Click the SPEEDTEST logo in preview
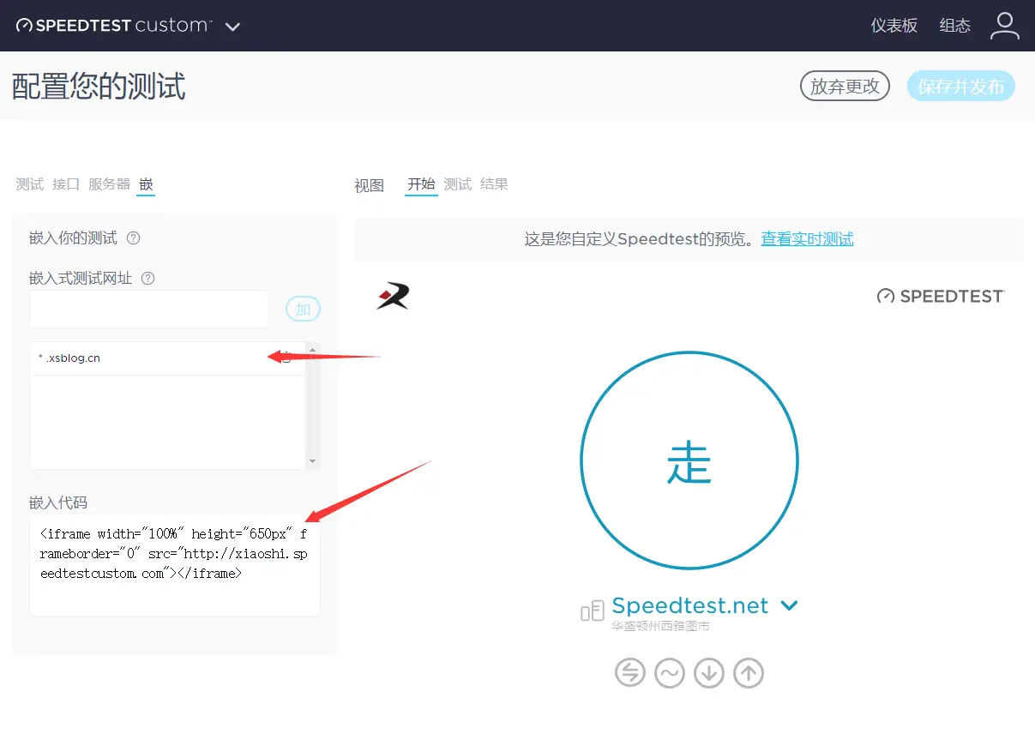Screen dimensions: 1035x746 tap(941, 296)
